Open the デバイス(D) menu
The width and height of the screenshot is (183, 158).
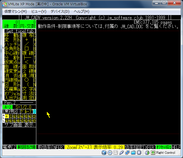coord(60,11)
